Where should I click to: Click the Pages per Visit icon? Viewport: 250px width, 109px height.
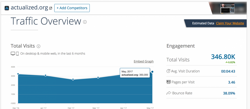click(168, 82)
